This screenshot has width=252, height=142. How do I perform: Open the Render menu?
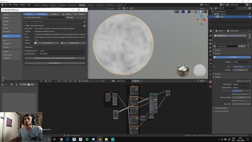(x=16, y=5)
